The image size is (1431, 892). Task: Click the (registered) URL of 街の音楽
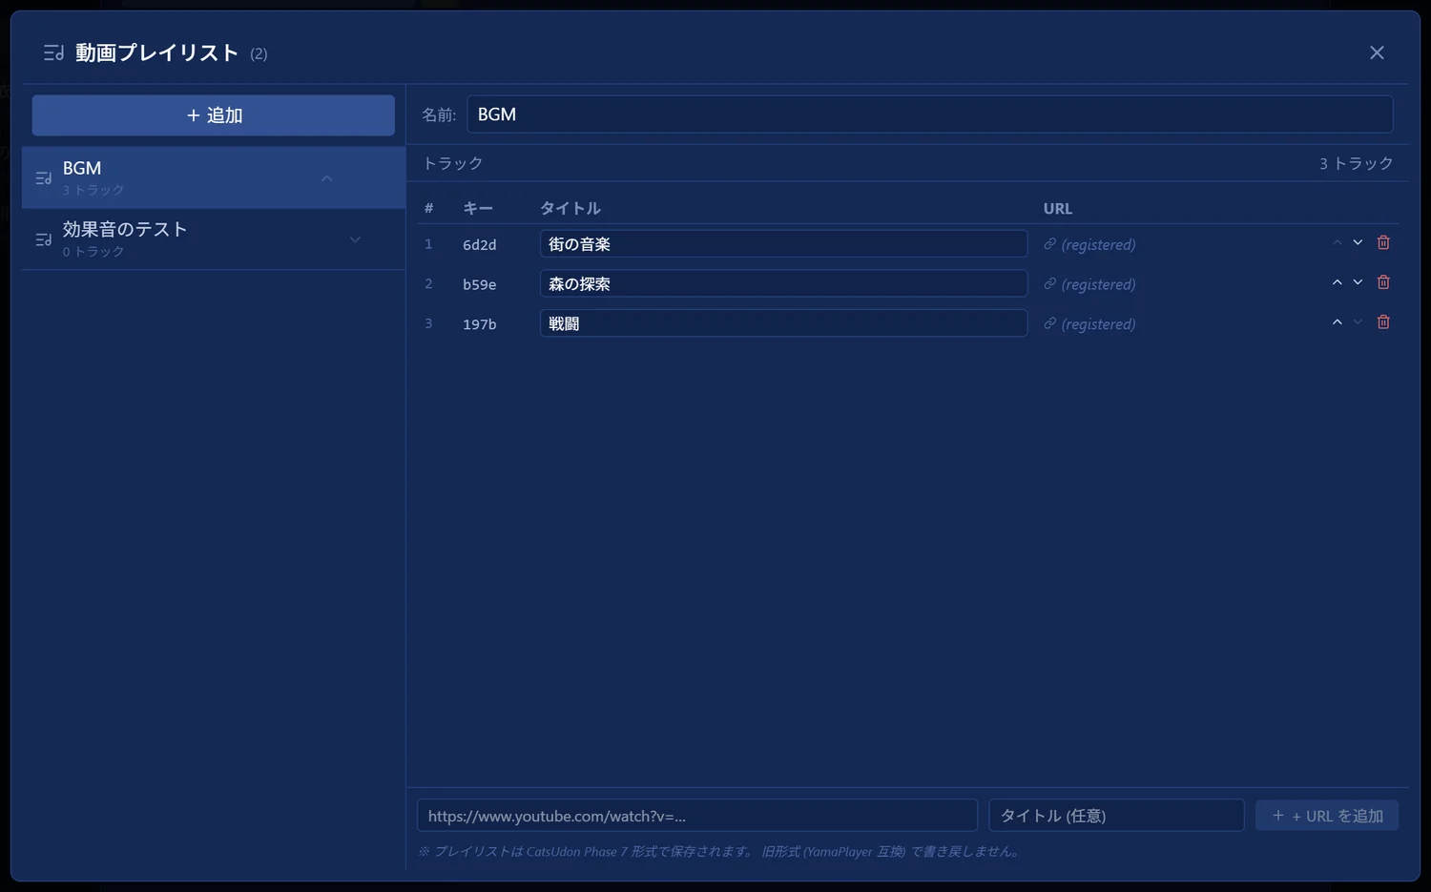coord(1098,245)
